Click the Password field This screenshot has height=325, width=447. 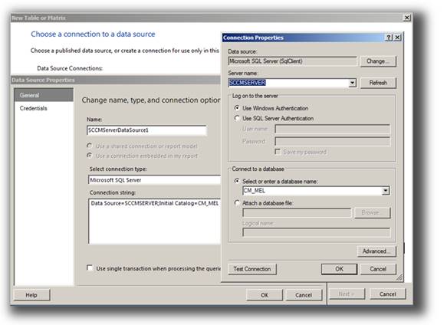(332, 141)
